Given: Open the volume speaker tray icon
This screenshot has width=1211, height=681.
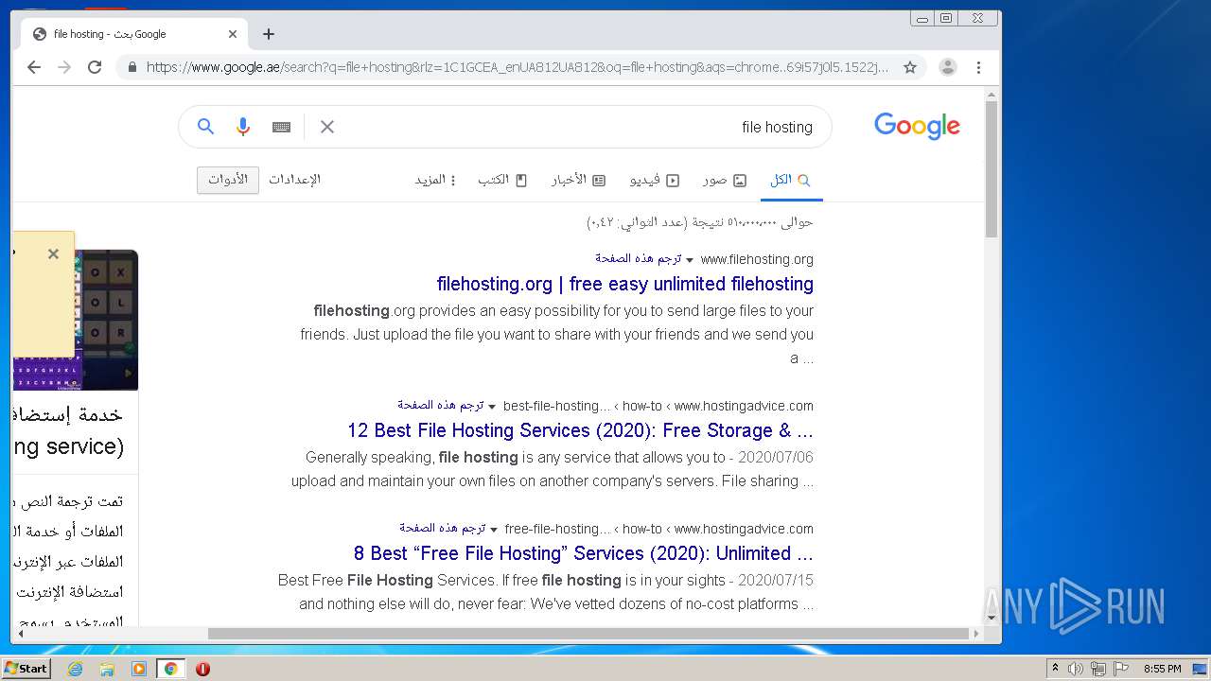Looking at the screenshot, I should pos(1076,669).
